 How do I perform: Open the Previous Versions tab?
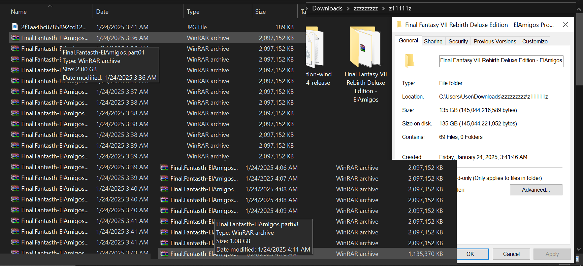click(495, 41)
